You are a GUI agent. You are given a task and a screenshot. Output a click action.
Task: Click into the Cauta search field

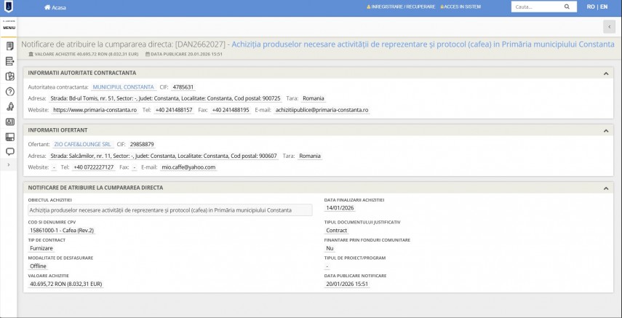[x=535, y=7]
